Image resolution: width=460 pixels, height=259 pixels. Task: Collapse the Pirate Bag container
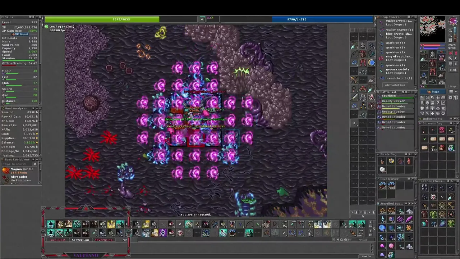(x=413, y=154)
